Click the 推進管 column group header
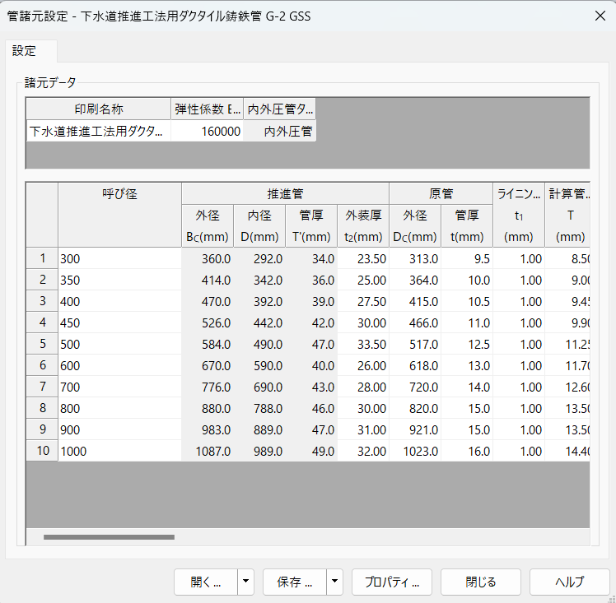616x603 pixels. click(285, 194)
